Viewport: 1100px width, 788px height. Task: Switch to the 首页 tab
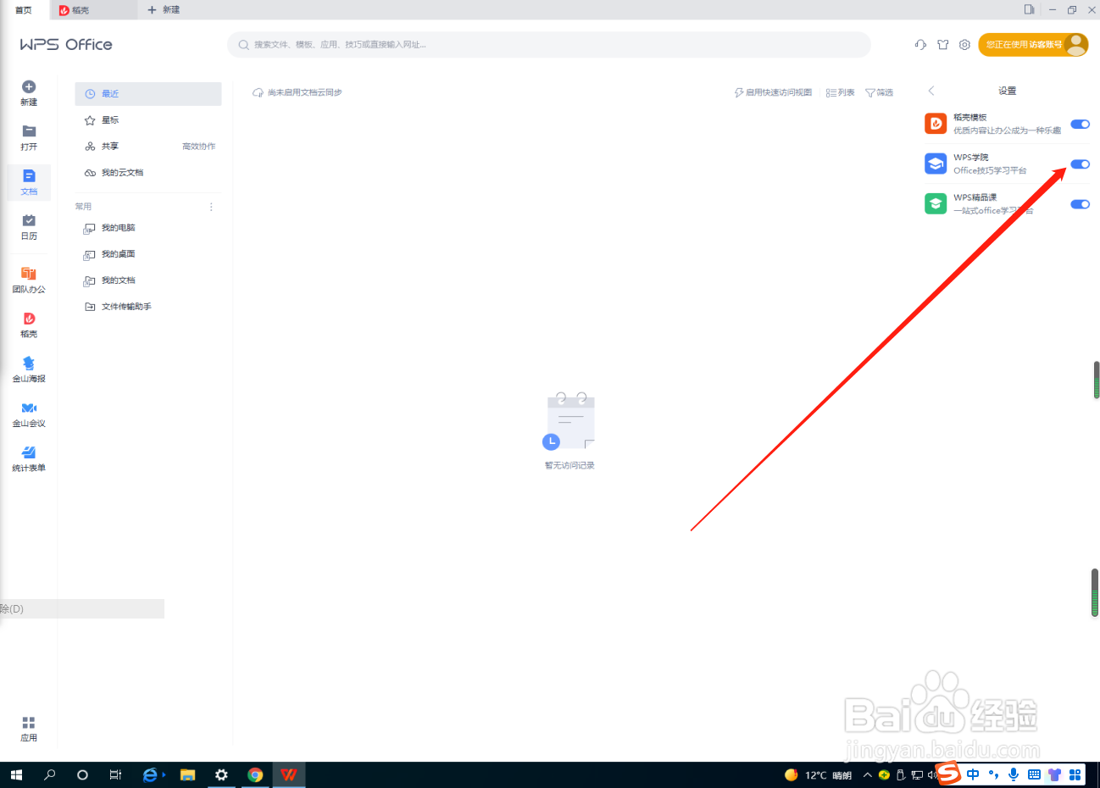coord(24,10)
